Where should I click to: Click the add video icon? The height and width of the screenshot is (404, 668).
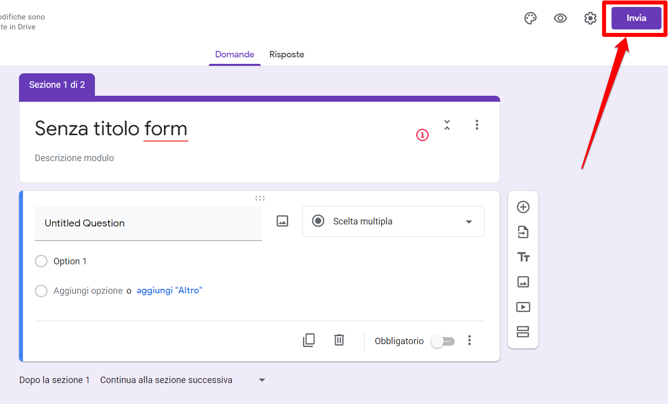[x=523, y=307]
